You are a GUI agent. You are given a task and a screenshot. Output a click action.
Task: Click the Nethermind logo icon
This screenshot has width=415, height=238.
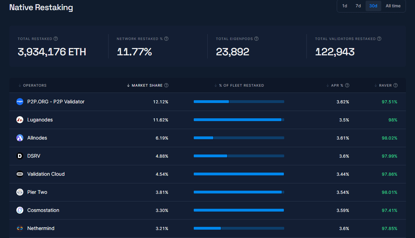pyautogui.click(x=20, y=228)
